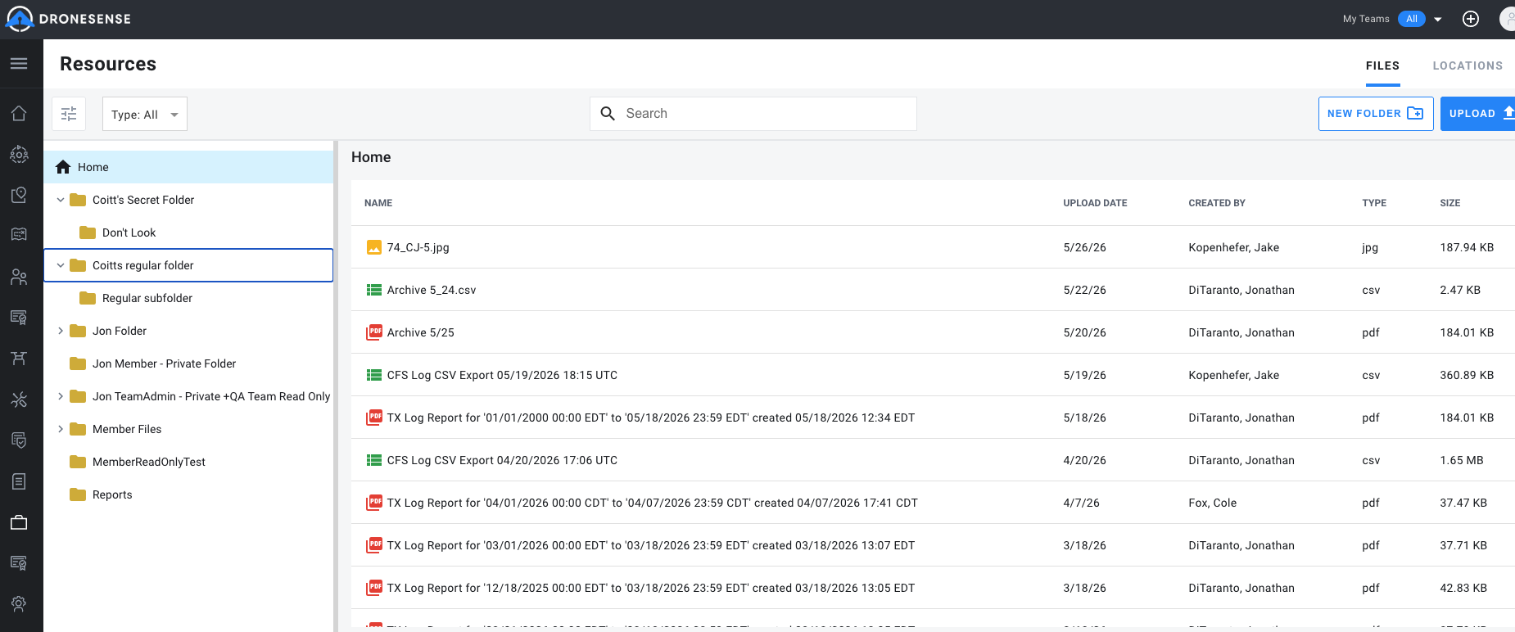The height and width of the screenshot is (632, 1515).
Task: Click the 187.94 KB size cell
Action: click(1467, 247)
